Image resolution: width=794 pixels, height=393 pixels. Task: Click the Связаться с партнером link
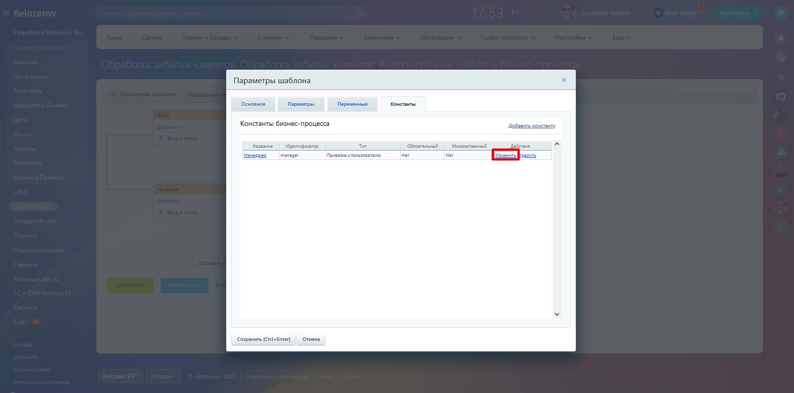click(x=277, y=376)
